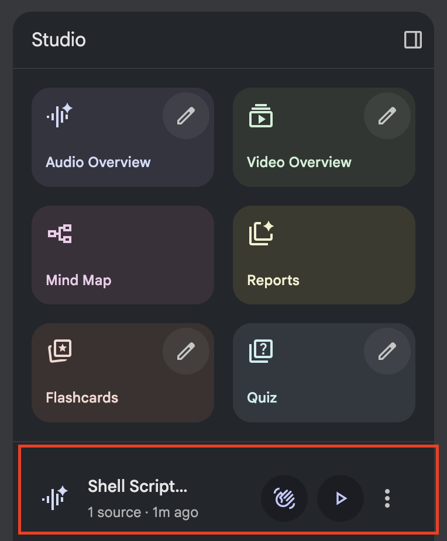Click the Video Overview play-screen icon

coord(260,116)
